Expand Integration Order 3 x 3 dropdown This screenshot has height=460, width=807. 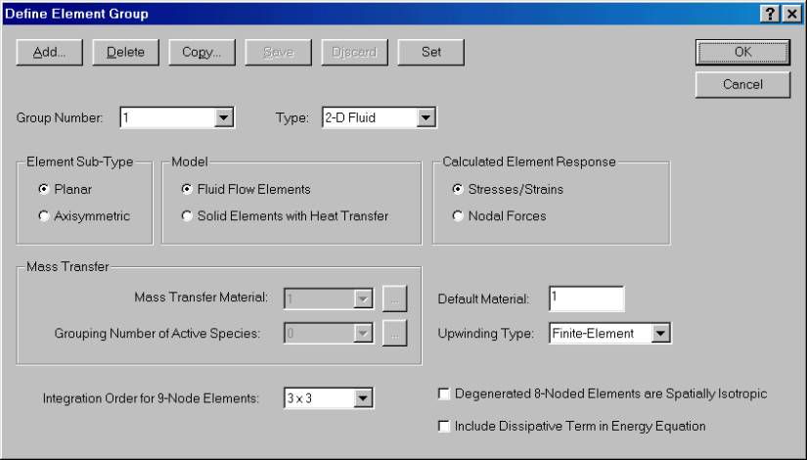(364, 398)
